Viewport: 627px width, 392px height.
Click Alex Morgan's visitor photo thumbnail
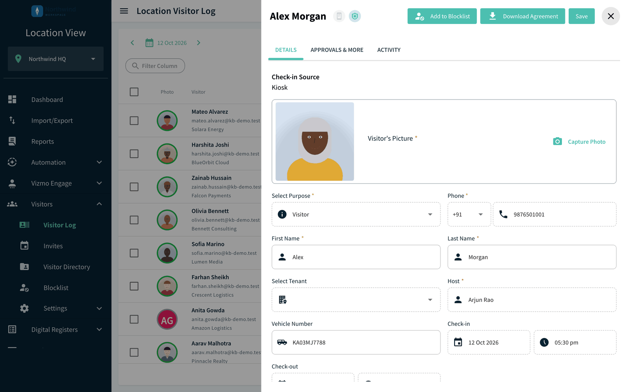(315, 142)
